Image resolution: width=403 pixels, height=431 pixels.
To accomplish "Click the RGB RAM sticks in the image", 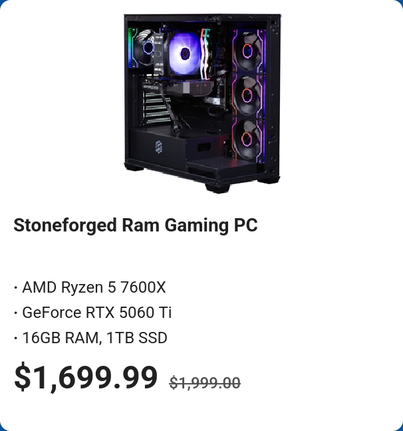I will [x=206, y=54].
